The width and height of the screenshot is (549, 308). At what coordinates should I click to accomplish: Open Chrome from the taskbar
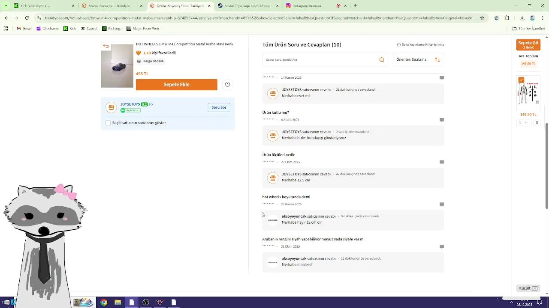tap(104, 302)
